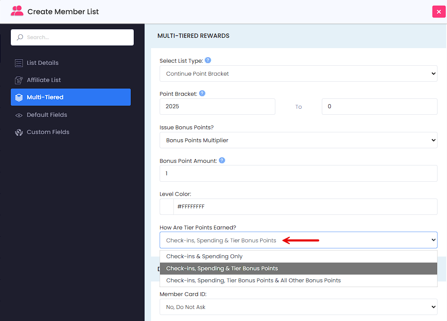
Task: Choose the All Other Bonus Points option
Action: [298, 281]
